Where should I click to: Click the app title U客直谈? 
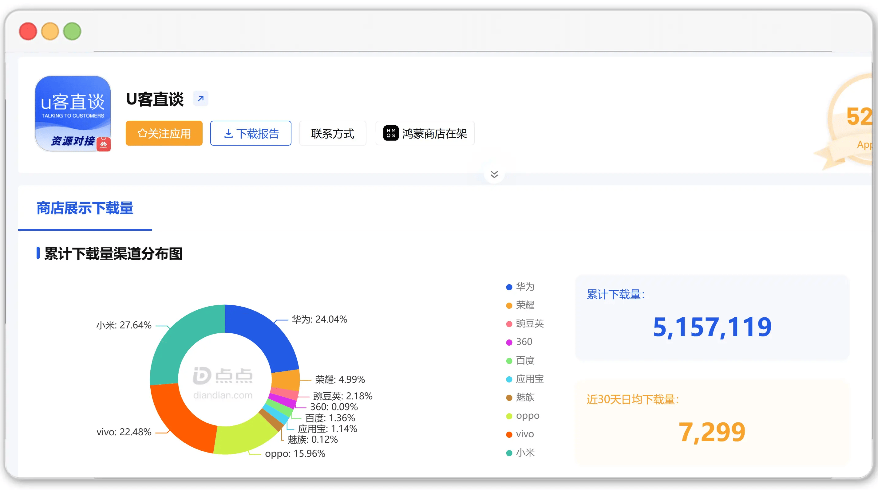(x=155, y=99)
